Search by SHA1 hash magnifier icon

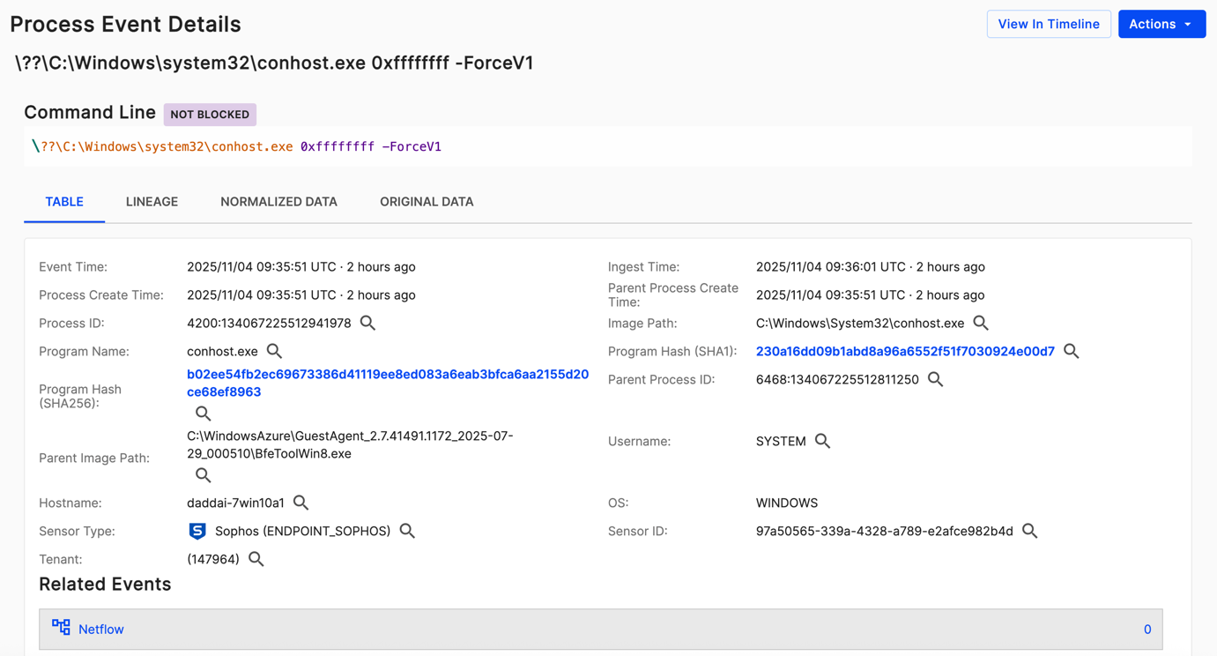[1071, 352]
